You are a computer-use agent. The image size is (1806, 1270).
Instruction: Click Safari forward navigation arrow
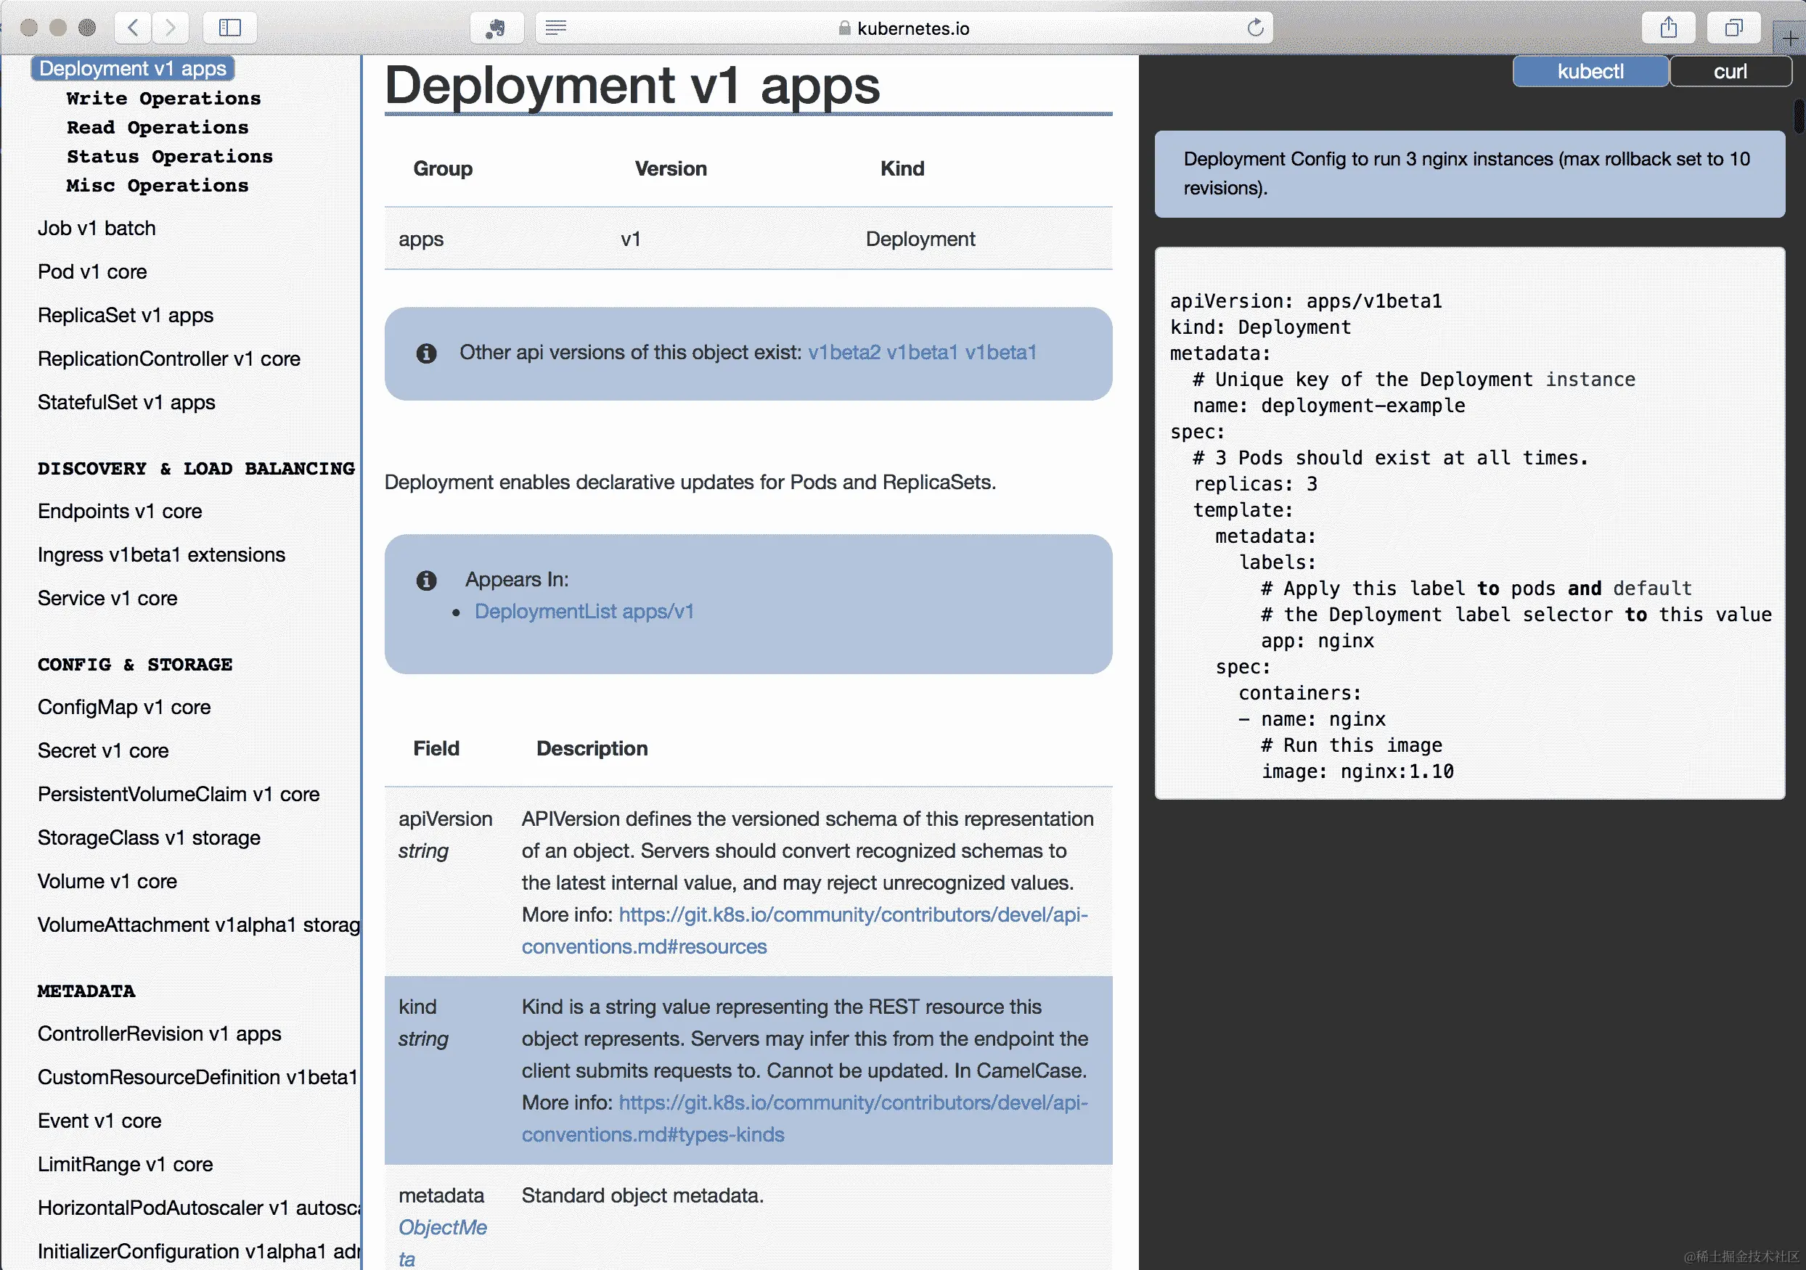(170, 28)
